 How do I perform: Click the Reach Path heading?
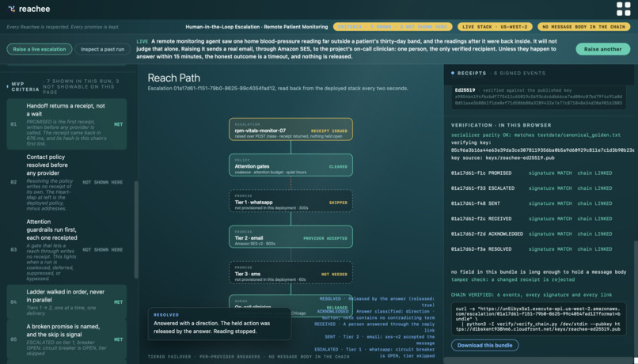173,78
